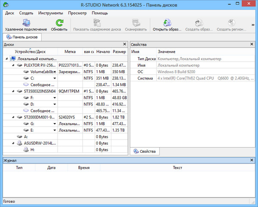Open the dropdown arrow next to C: partition
Screen dimensions: 258x207
click(x=55, y=79)
